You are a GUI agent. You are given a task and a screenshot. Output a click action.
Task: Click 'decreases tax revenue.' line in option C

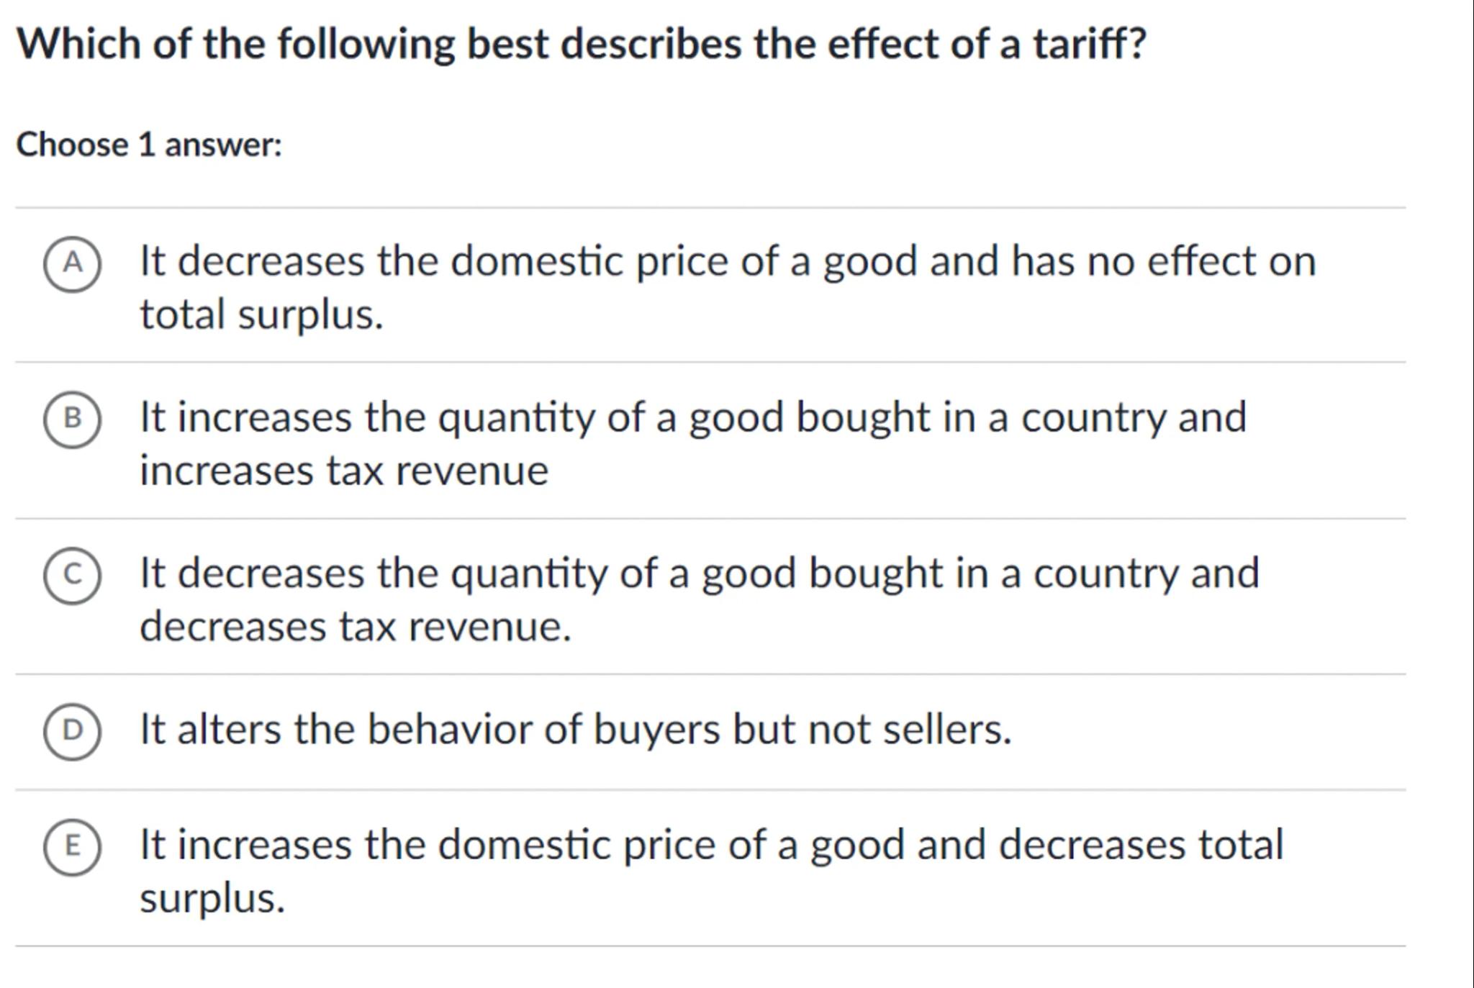(x=355, y=627)
